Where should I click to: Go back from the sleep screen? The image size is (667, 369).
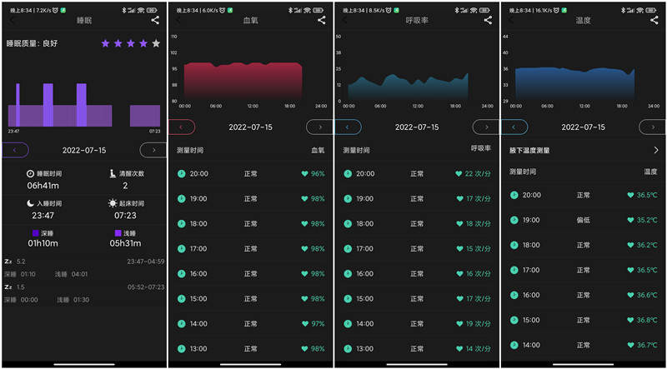12,20
